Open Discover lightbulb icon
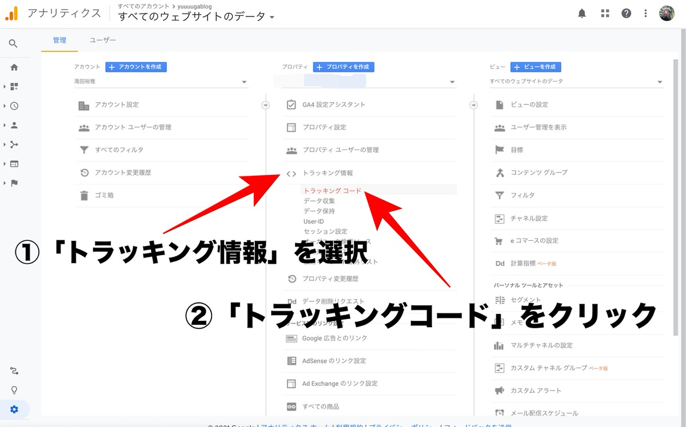 (14, 390)
